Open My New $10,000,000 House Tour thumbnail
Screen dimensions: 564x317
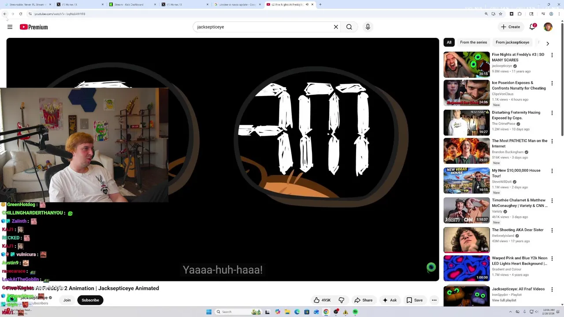466,181
